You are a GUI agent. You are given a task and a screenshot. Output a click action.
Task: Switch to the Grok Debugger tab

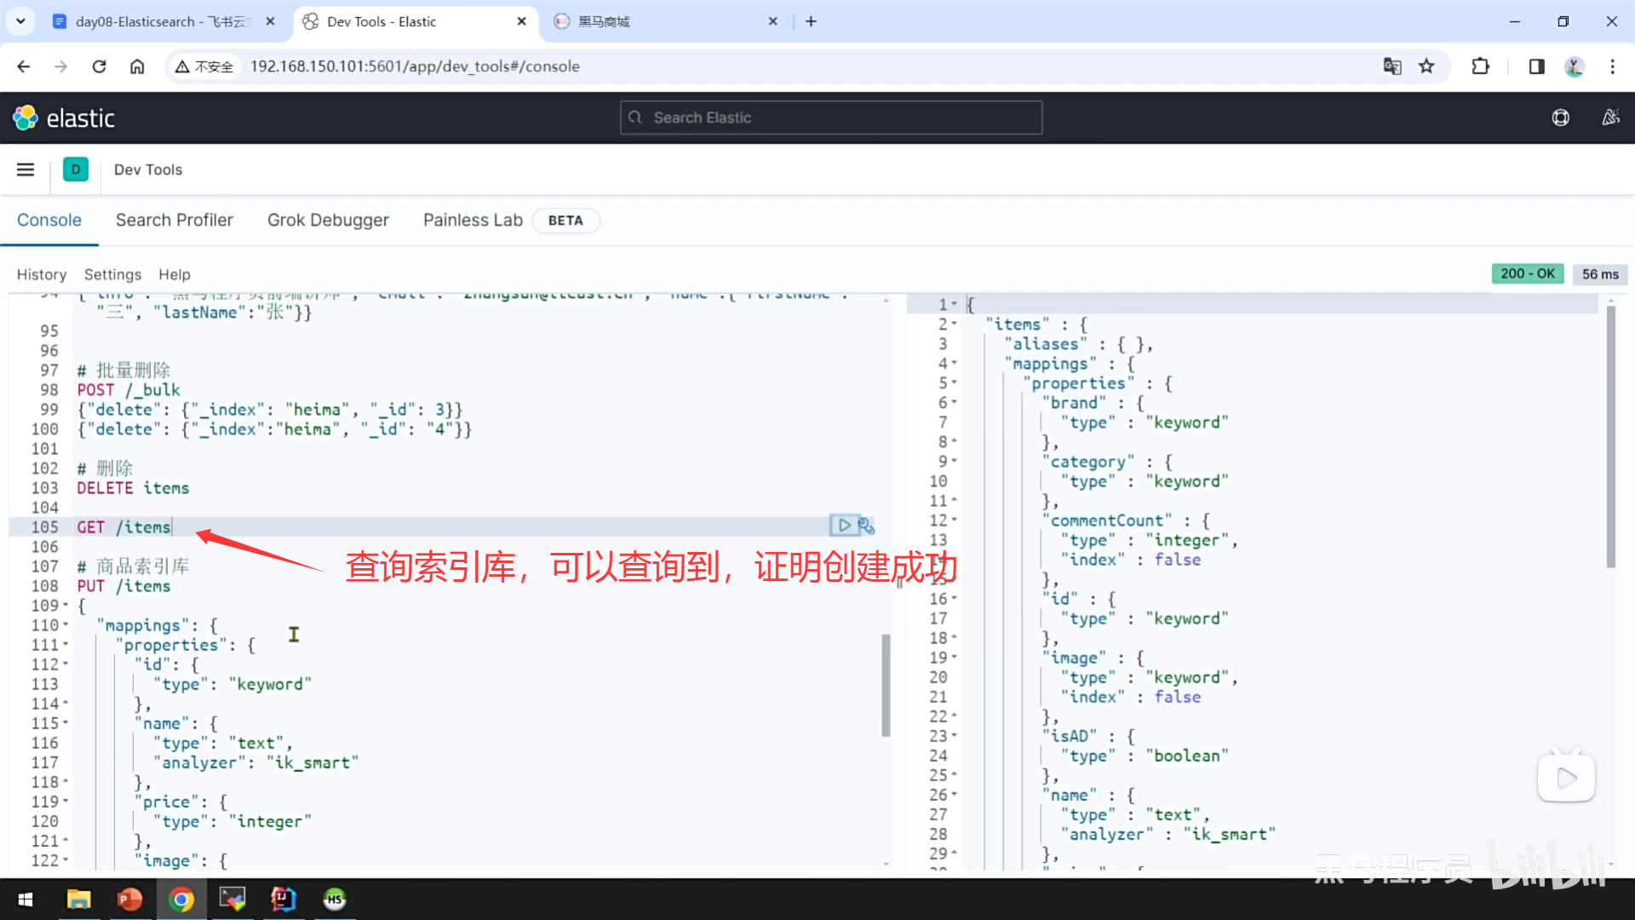328,220
